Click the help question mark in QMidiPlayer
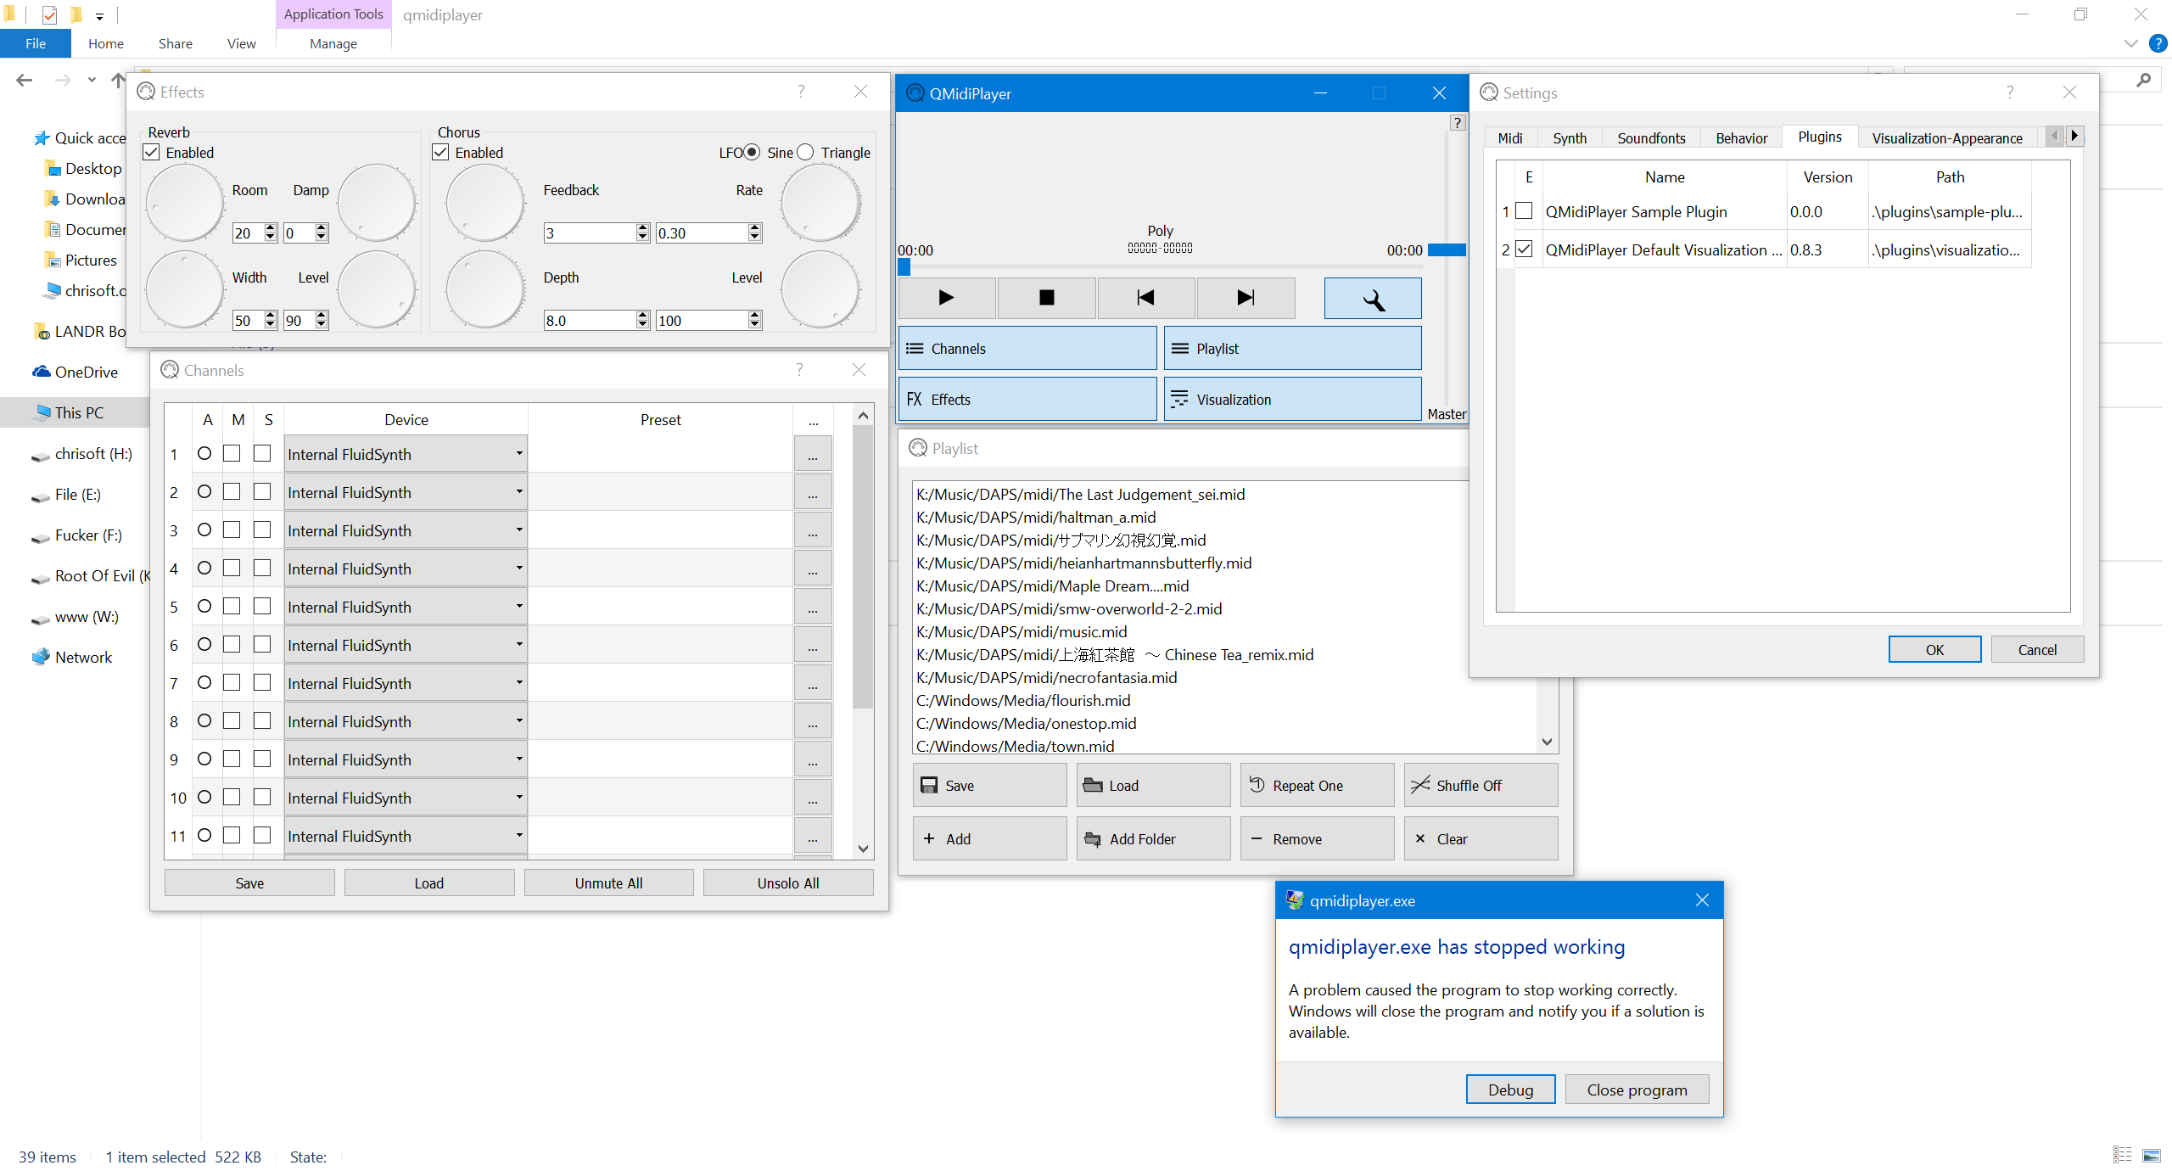The width and height of the screenshot is (2172, 1171). (1458, 123)
